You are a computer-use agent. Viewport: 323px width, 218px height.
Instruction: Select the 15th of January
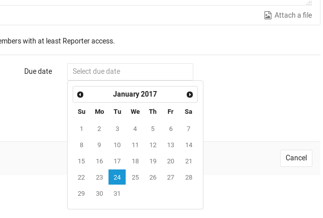click(x=82, y=161)
